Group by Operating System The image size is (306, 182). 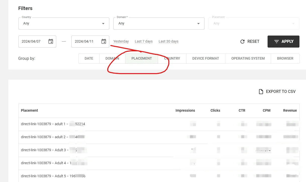[x=248, y=59]
